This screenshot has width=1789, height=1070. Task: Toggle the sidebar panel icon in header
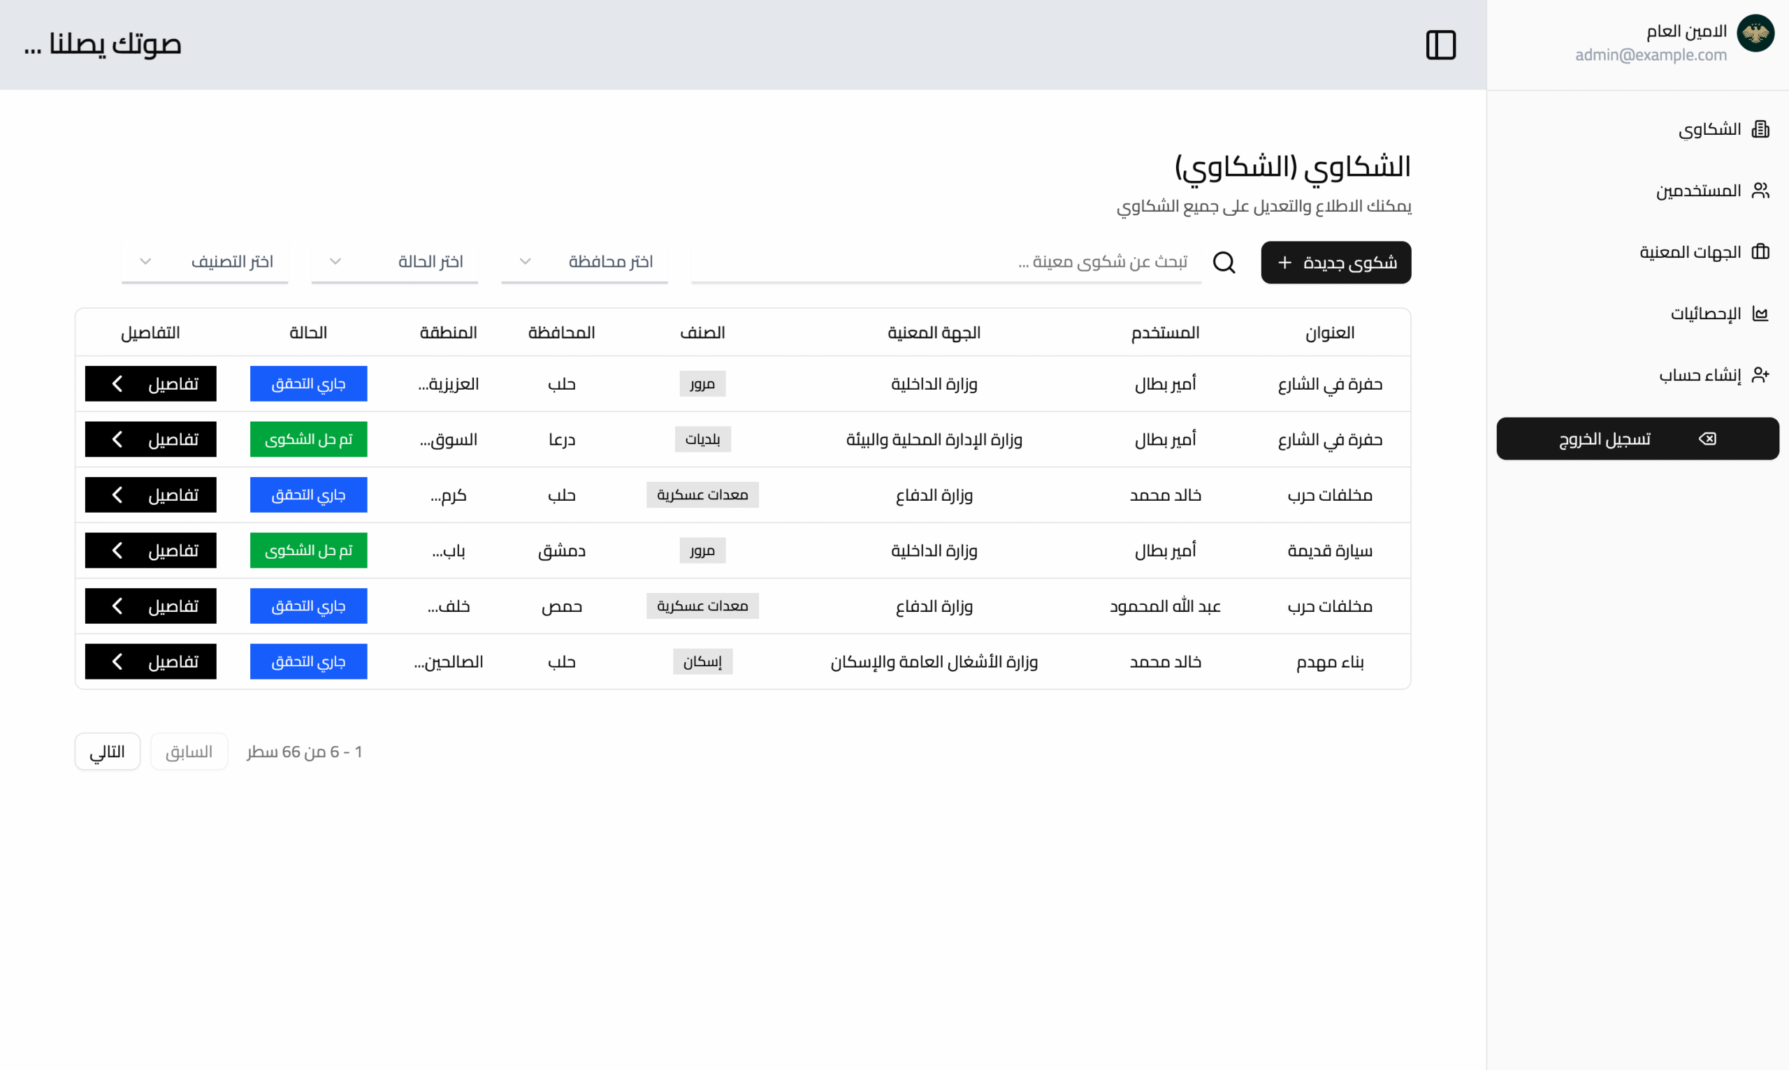click(1440, 45)
